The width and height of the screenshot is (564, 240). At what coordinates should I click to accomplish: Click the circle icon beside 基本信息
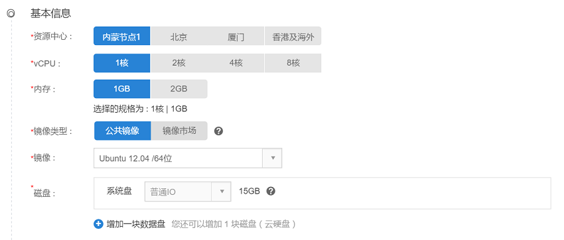[x=11, y=14]
